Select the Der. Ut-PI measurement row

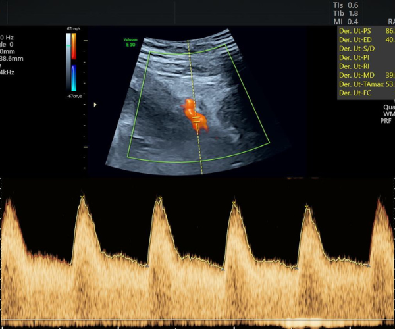coord(366,57)
